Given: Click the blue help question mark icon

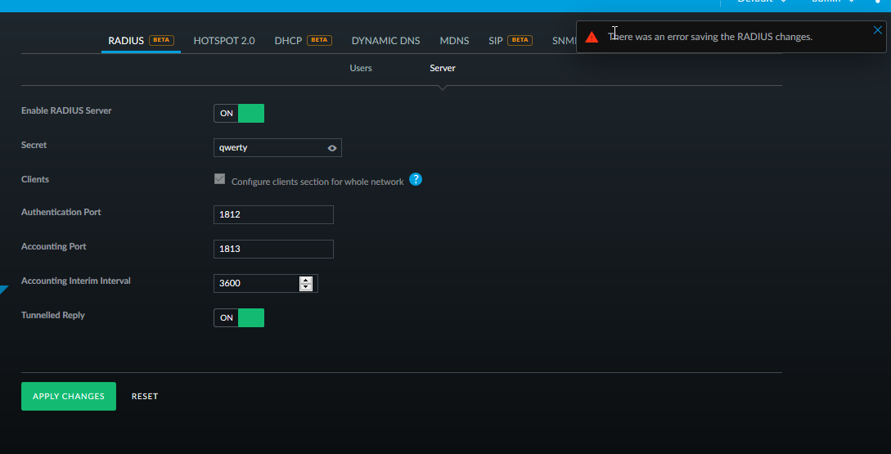Looking at the screenshot, I should [416, 180].
